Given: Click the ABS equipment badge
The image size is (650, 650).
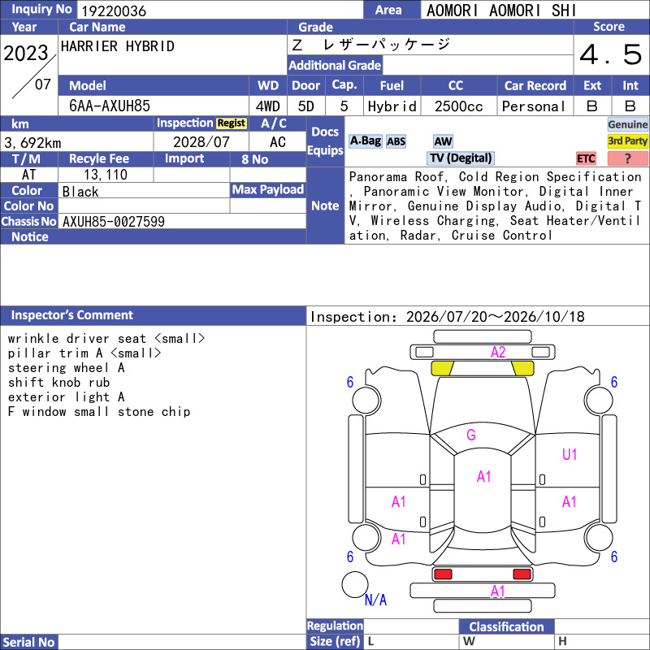Looking at the screenshot, I should pyautogui.click(x=396, y=141).
